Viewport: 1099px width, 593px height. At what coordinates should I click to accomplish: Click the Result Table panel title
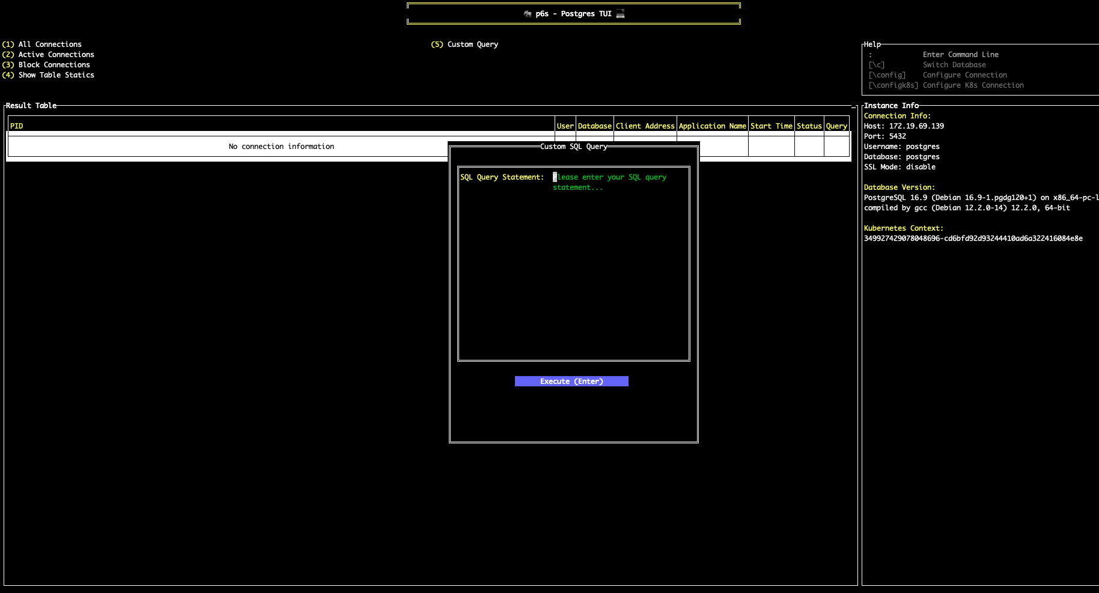pyautogui.click(x=31, y=106)
